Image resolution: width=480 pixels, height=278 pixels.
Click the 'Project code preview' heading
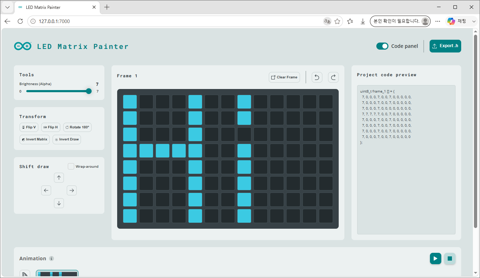pyautogui.click(x=387, y=75)
